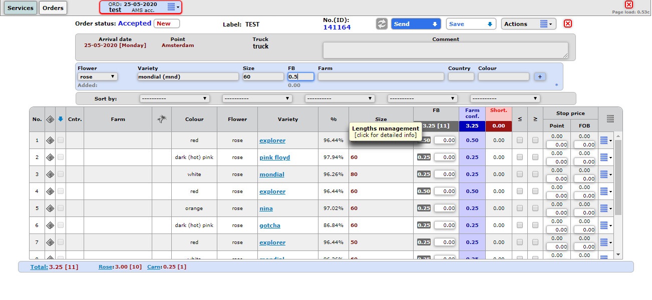Click the red X icon next to Actions

click(568, 24)
